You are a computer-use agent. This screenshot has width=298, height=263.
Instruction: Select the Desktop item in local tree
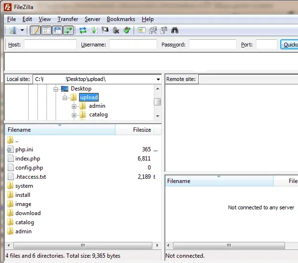[81, 89]
